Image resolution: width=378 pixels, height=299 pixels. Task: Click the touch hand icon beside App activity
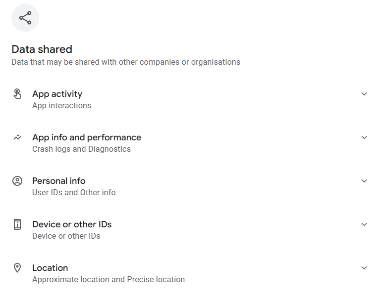(17, 94)
